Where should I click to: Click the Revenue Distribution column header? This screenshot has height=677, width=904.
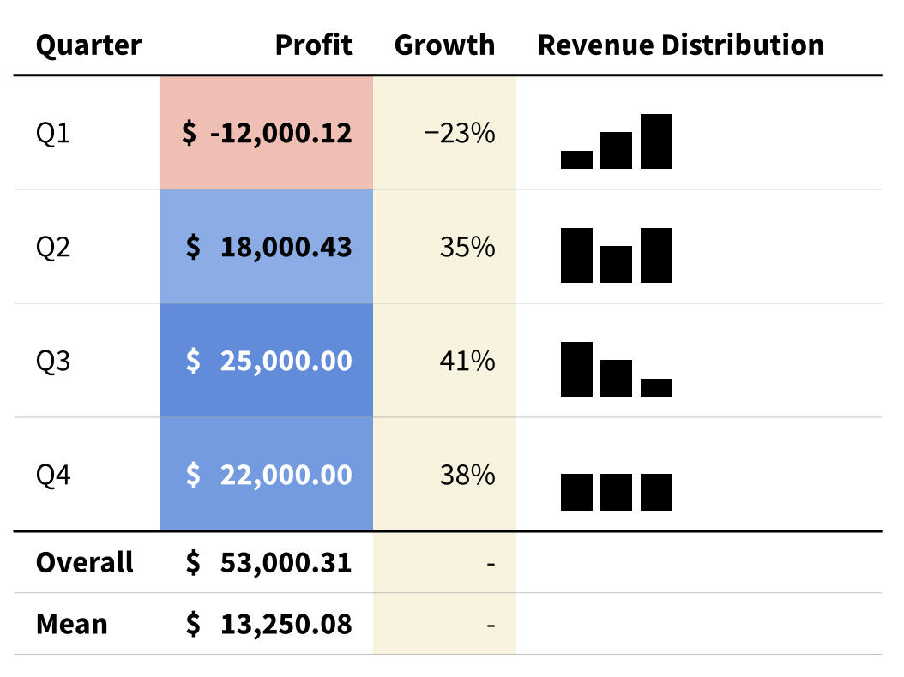coord(680,45)
